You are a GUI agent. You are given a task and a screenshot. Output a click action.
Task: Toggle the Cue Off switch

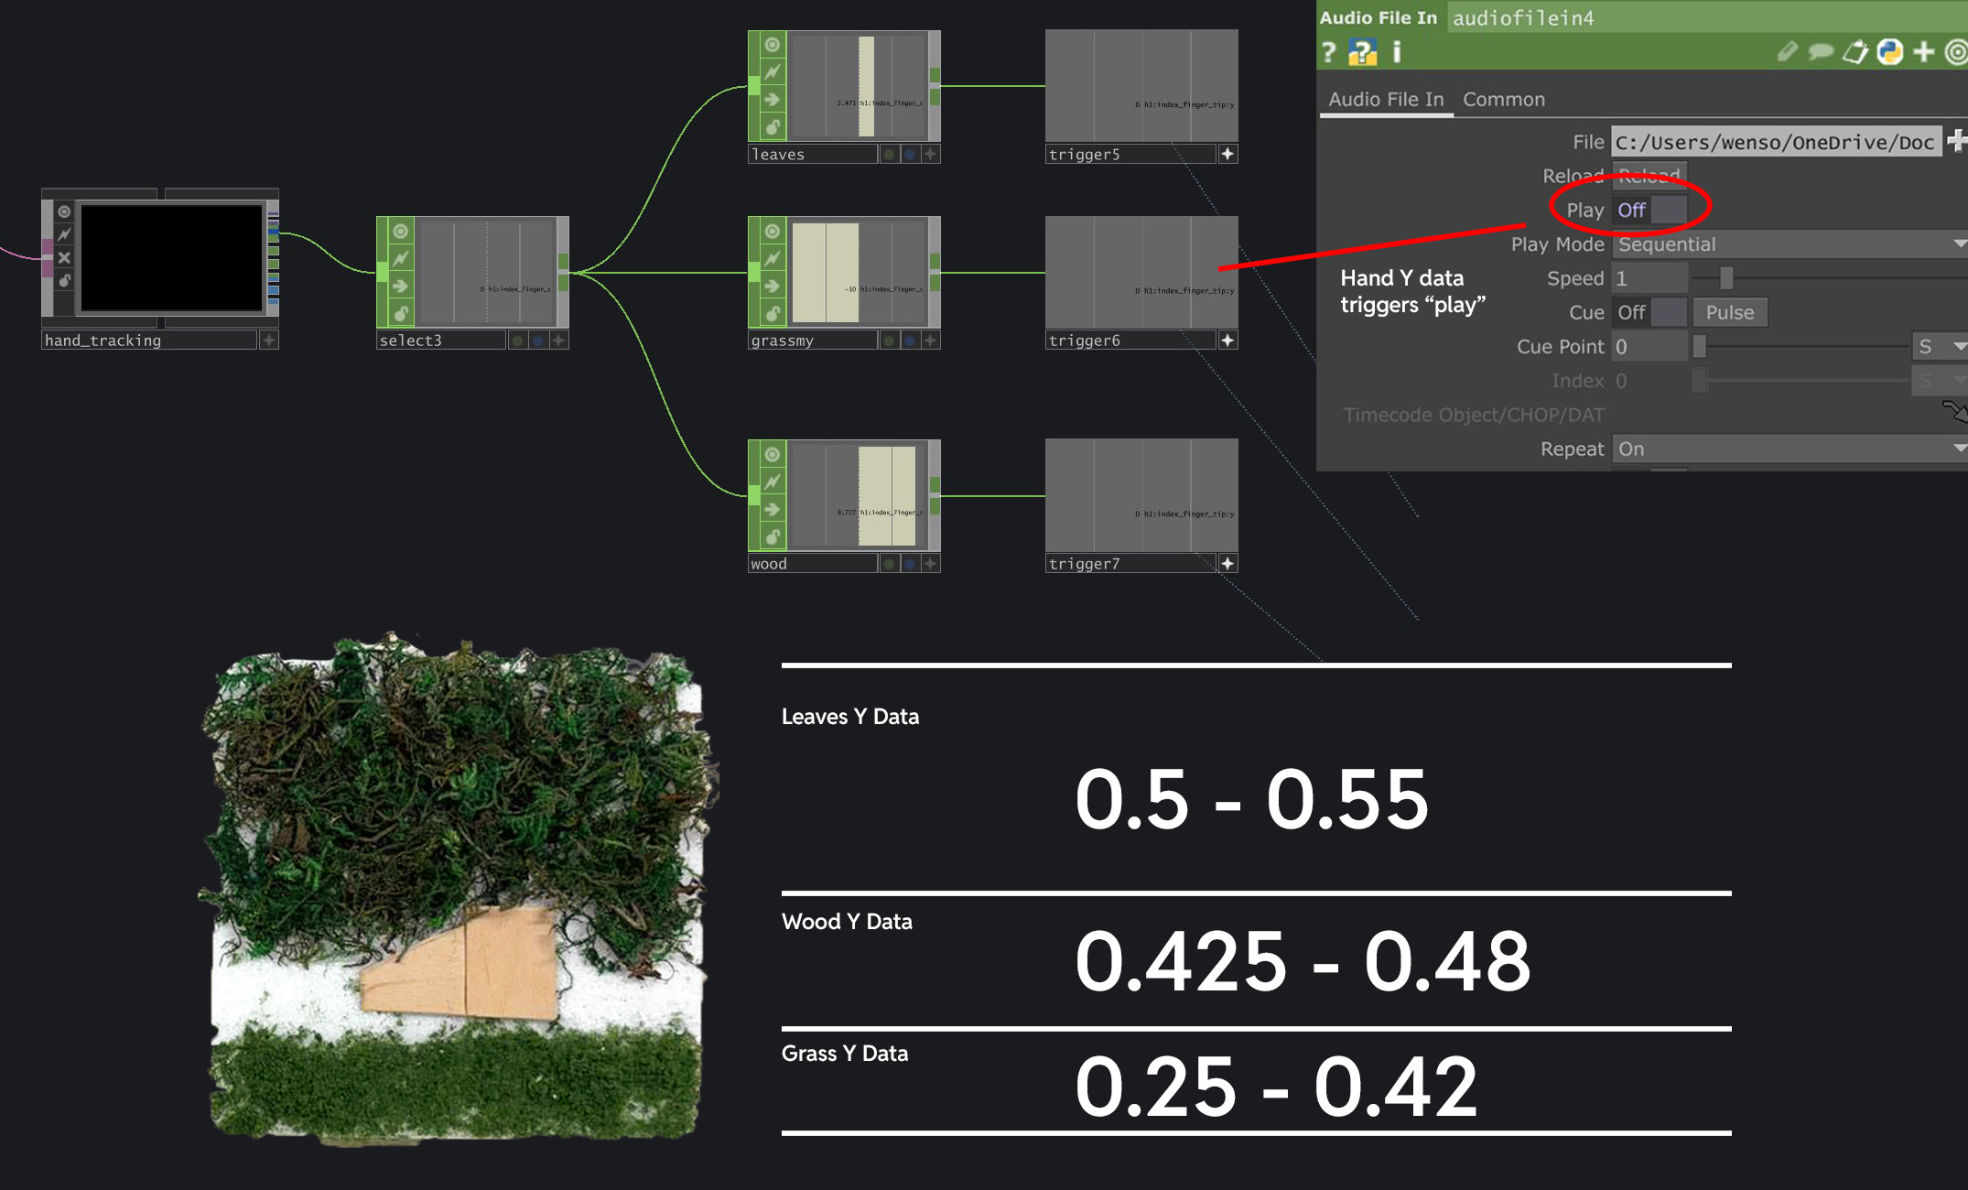[x=1650, y=313]
